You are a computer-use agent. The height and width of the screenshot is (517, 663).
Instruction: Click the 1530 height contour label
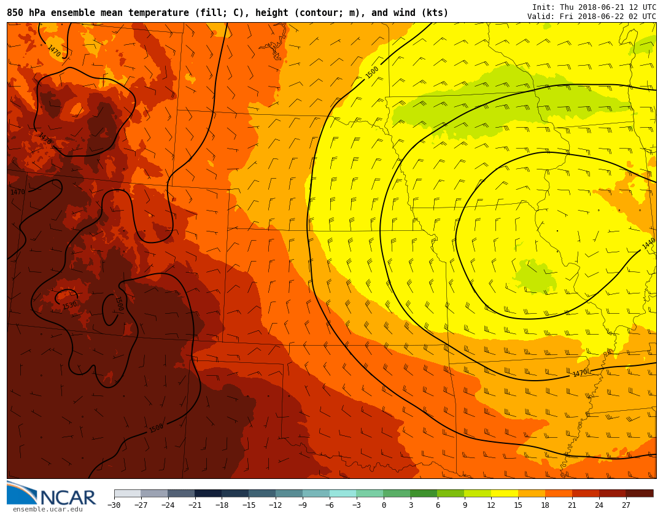[x=70, y=305]
